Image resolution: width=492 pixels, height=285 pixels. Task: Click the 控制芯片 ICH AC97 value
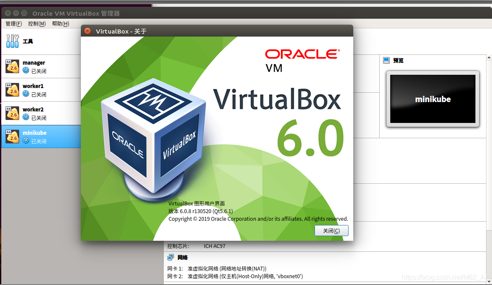[x=215, y=246]
